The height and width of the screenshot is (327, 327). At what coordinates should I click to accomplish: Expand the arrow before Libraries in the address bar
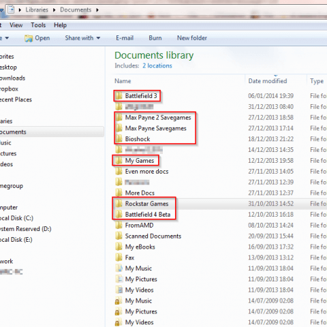20,10
